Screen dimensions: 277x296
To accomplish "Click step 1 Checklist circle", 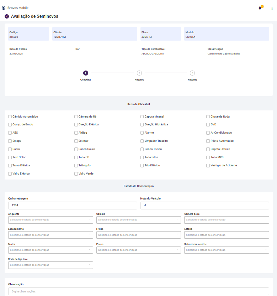I will pyautogui.click(x=85, y=73).
